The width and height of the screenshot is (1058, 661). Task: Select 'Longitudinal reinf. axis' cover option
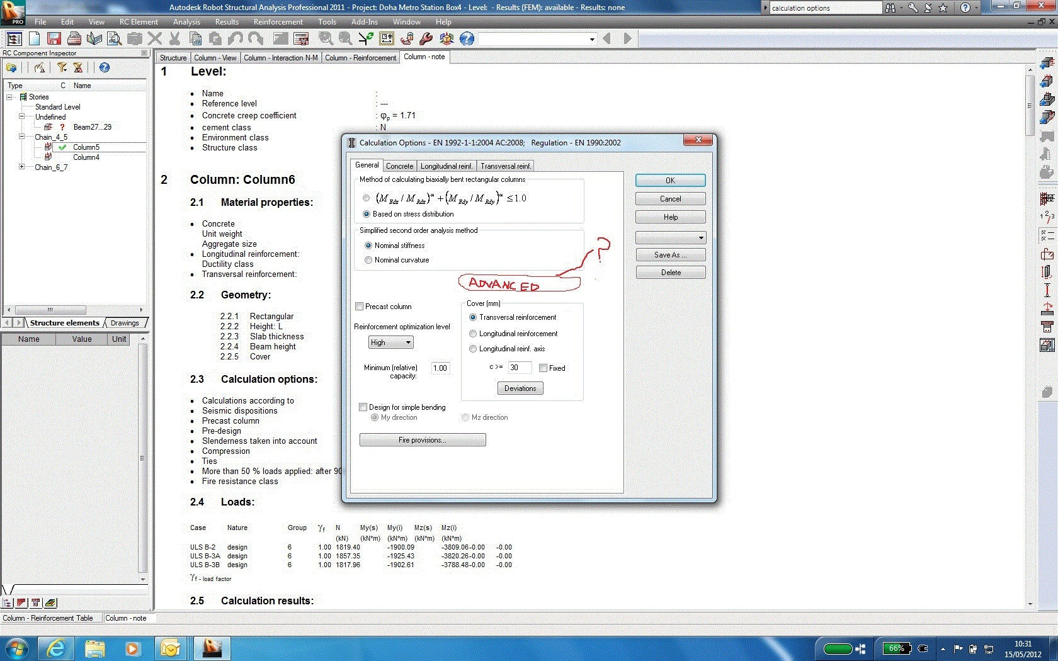pos(473,349)
